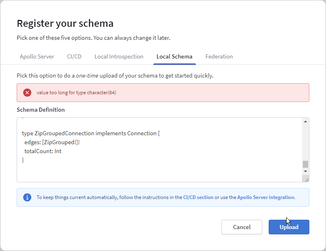This screenshot has width=326, height=251.
Task: Select the Local Schema tab
Action: pos(174,56)
